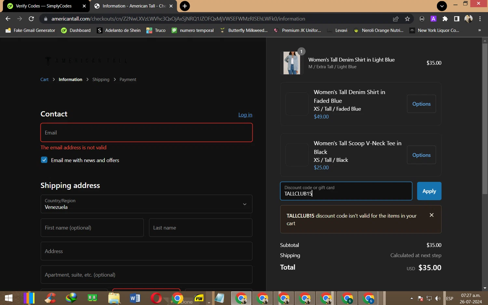The width and height of the screenshot is (488, 305).
Task: Focus the Email input field
Action: click(146, 132)
